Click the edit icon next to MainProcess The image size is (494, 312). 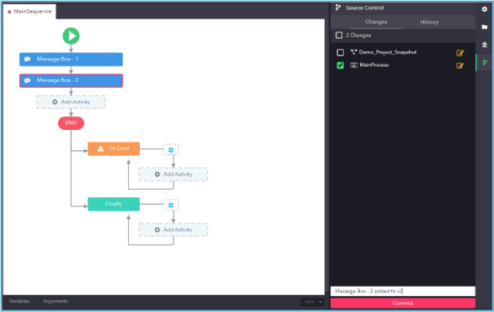460,66
